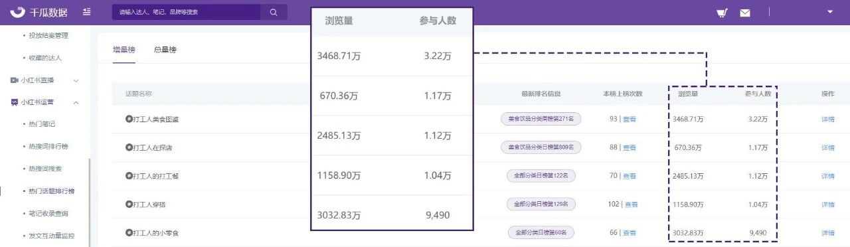Screen dimensions: 850x247
Task: Click the 千瓜数据 logo
Action: tap(39, 12)
